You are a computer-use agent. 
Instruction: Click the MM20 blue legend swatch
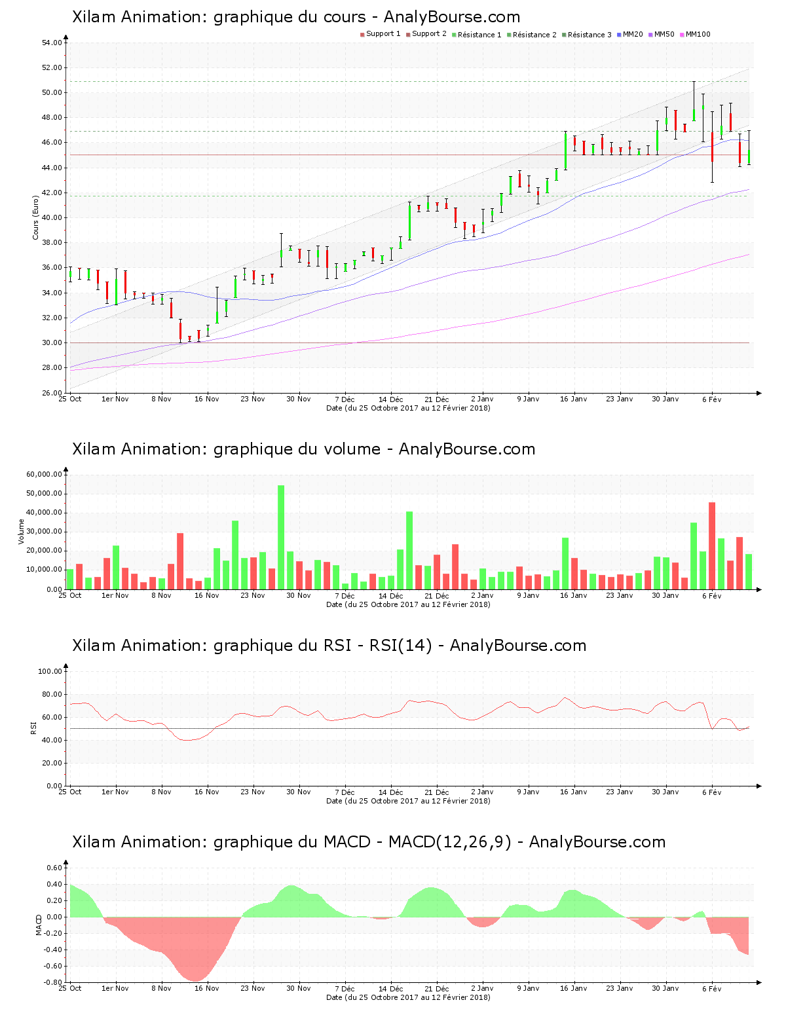619,35
